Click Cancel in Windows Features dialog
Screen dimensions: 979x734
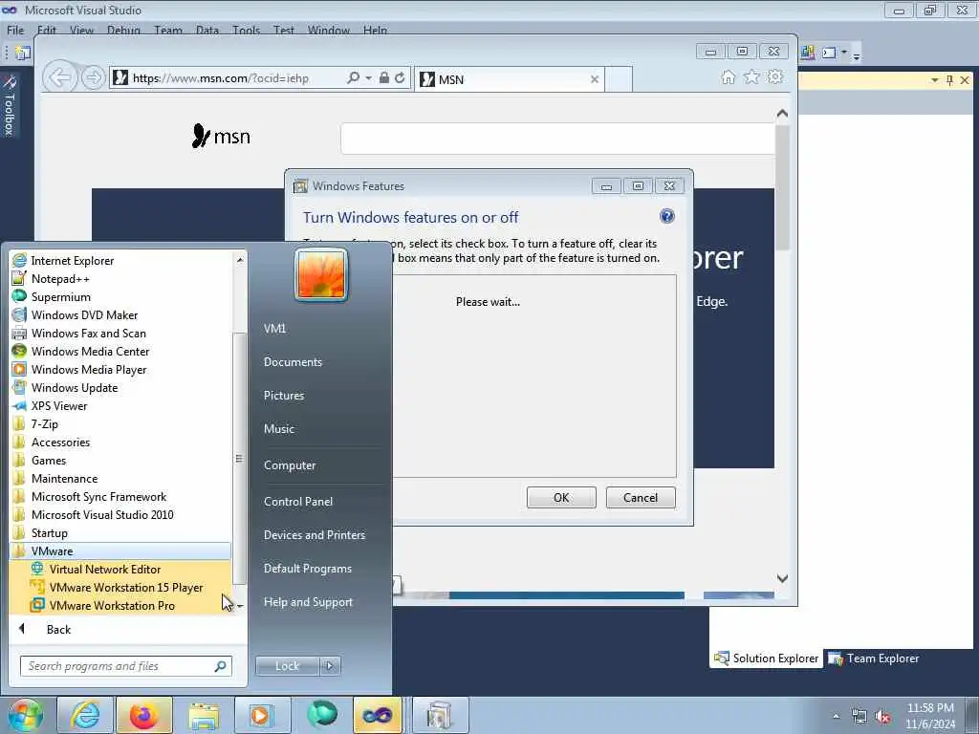coord(641,497)
